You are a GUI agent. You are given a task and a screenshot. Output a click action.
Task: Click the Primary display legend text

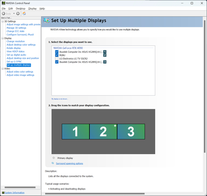pyautogui.click(x=65, y=158)
